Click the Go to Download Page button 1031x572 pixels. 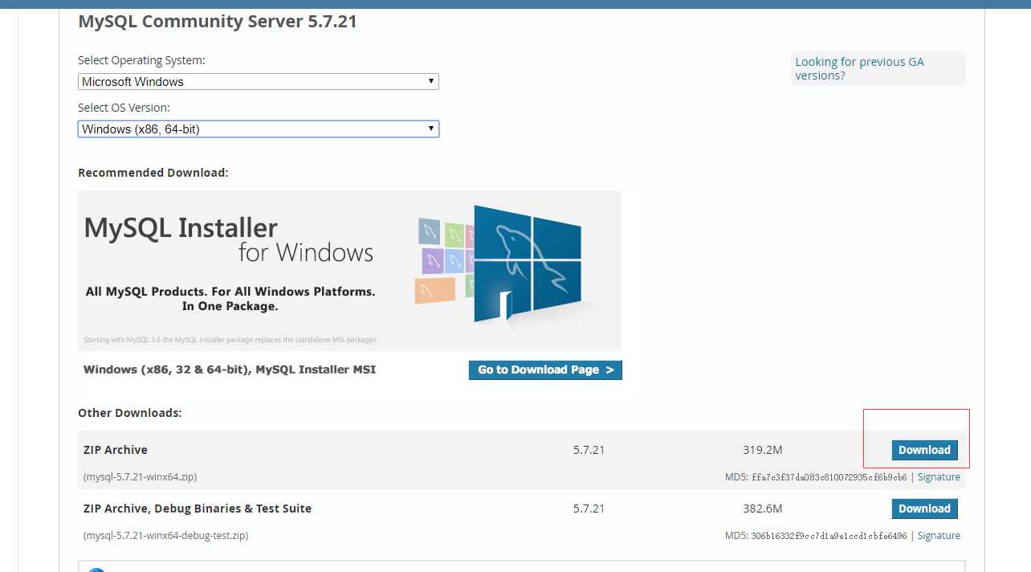(545, 370)
